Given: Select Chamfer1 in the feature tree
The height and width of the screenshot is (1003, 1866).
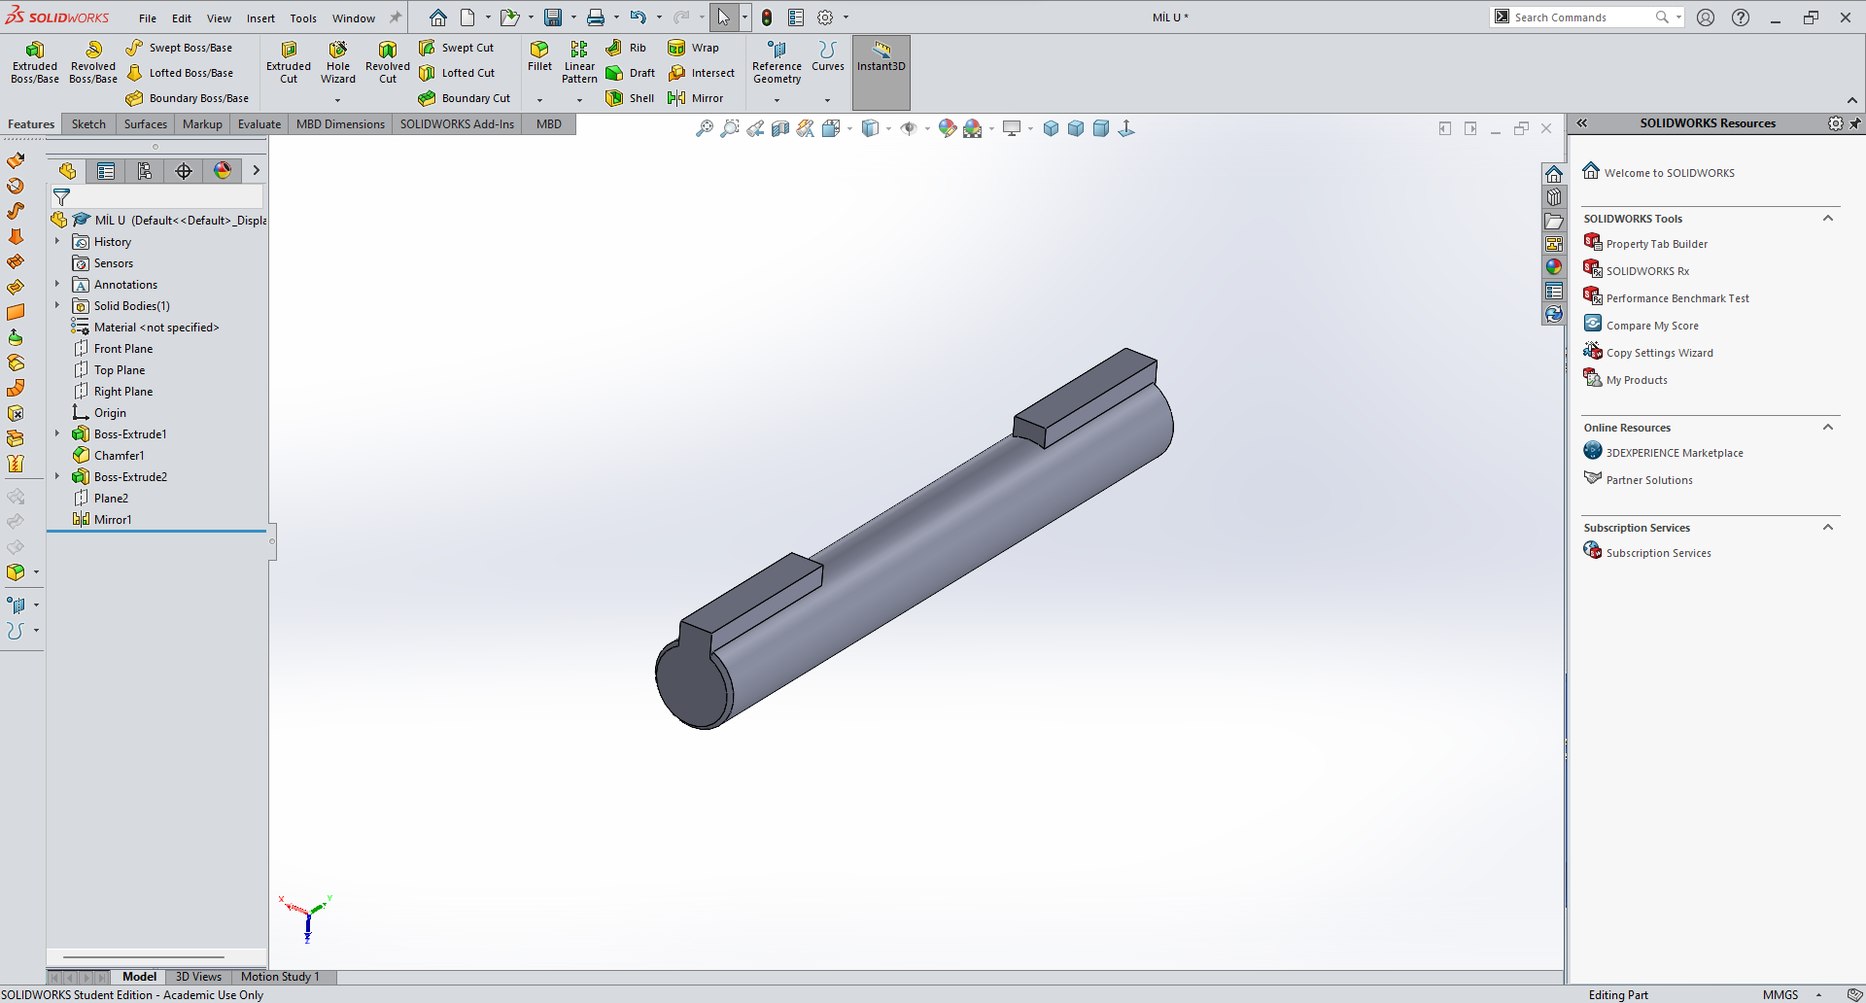Looking at the screenshot, I should pyautogui.click(x=119, y=456).
